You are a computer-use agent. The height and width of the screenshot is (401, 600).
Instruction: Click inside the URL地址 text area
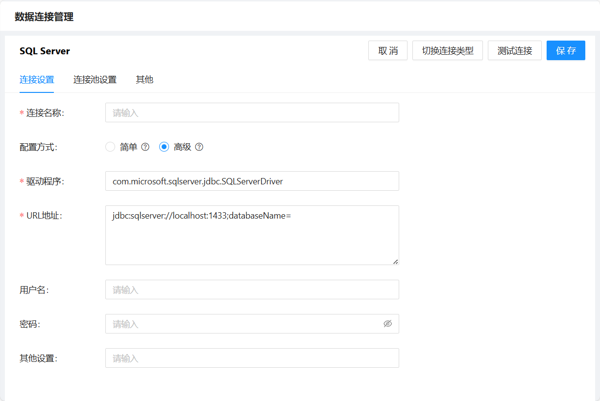click(252, 235)
